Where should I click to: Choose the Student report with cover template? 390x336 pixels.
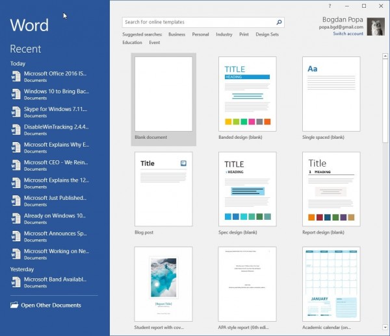coord(163,289)
